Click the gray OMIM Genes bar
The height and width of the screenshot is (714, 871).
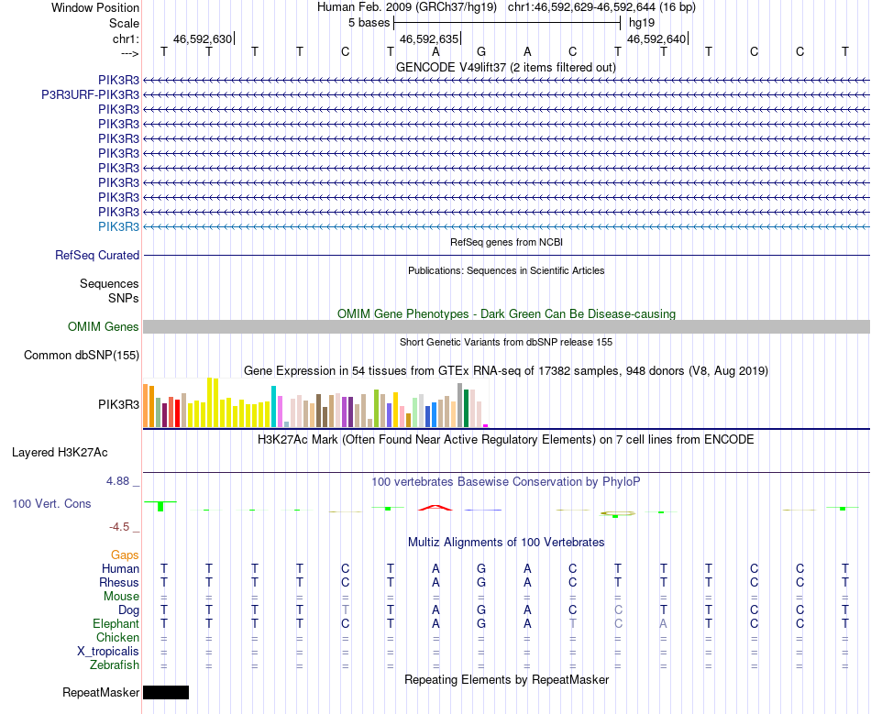506,326
